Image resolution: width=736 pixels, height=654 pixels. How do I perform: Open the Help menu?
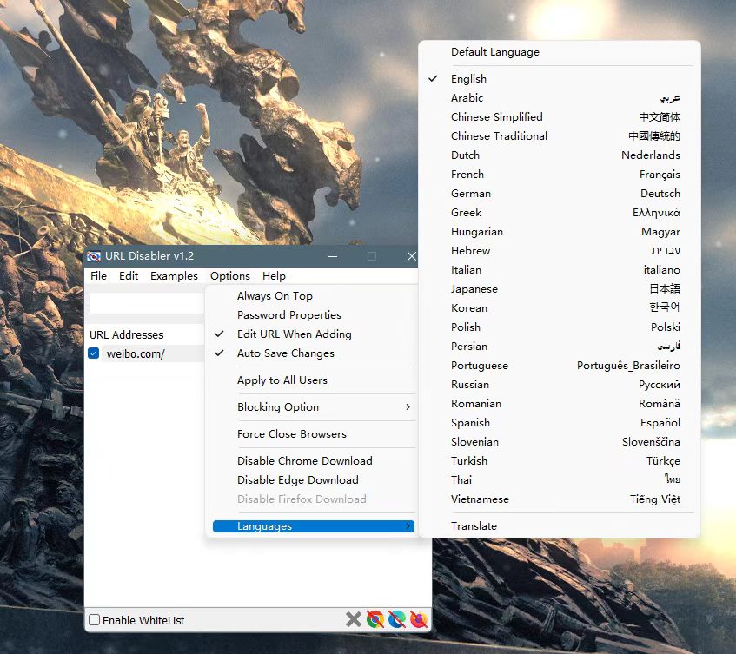[274, 276]
